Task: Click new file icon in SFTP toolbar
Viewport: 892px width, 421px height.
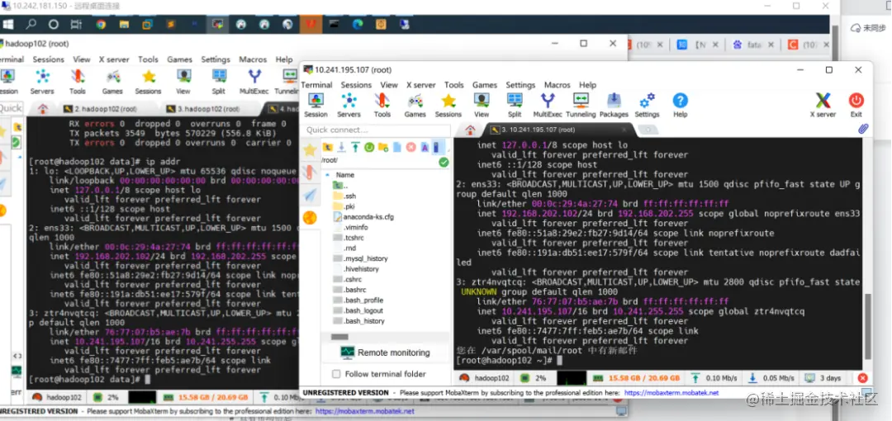Action: pyautogui.click(x=396, y=147)
